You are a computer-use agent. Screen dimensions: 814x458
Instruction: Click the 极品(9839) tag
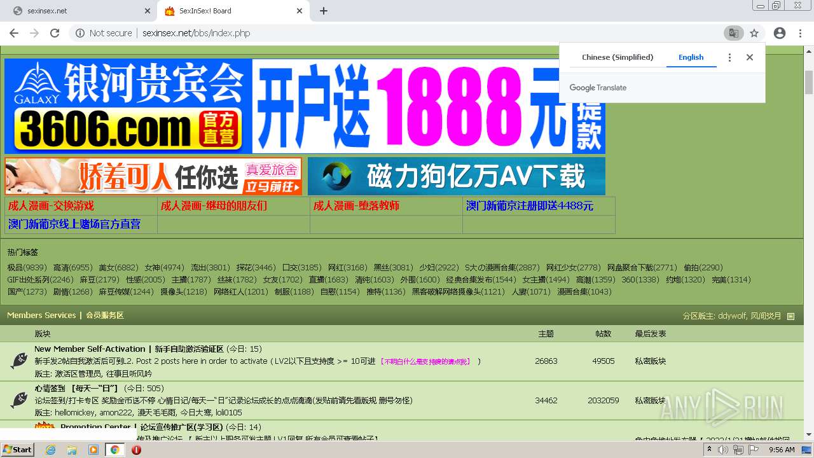point(27,268)
